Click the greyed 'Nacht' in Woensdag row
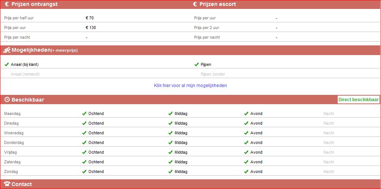The image size is (381, 189). (329, 133)
